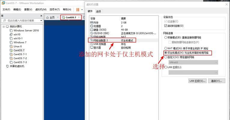Open the 选项卡(T) menu
This screenshot has height=120, width=230.
coord(55,10)
